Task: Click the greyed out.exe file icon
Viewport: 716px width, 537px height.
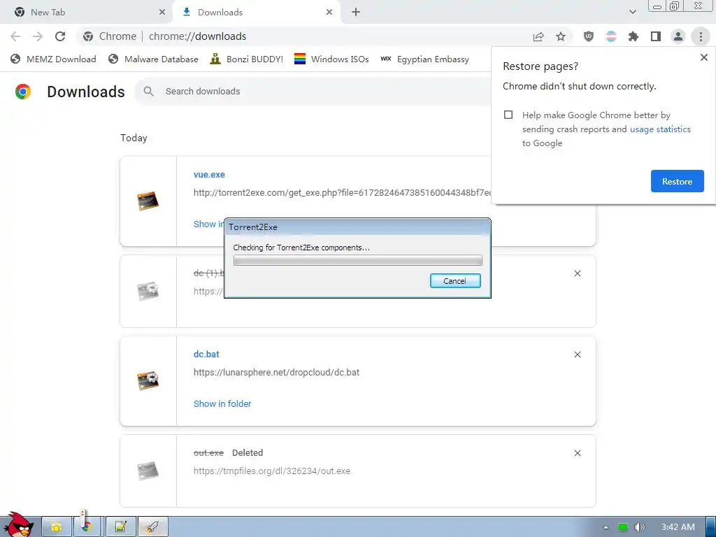Action: (148, 471)
